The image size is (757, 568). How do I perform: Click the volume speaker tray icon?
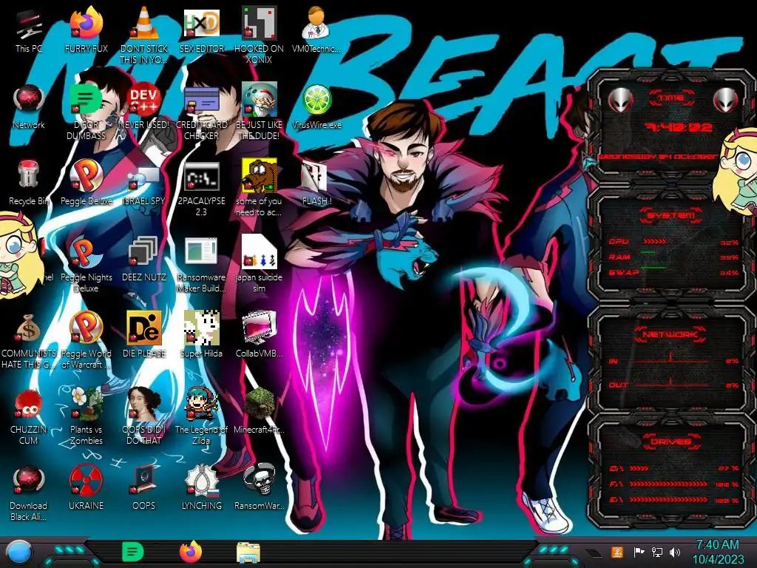click(675, 552)
